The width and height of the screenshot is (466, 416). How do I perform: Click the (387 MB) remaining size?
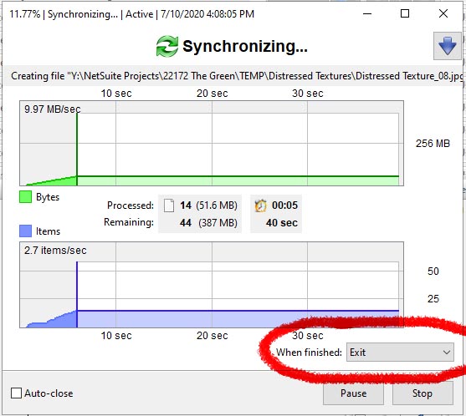point(218,222)
